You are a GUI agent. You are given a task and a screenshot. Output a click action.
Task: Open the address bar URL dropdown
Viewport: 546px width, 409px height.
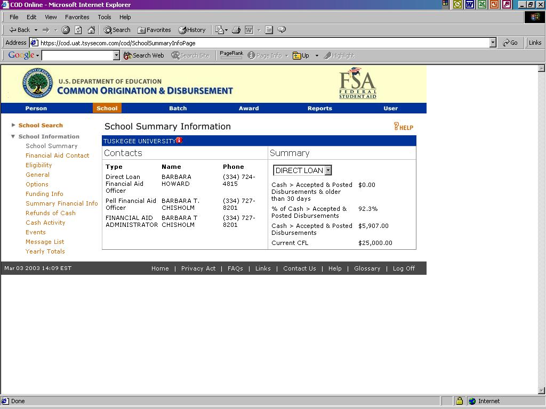pyautogui.click(x=493, y=43)
